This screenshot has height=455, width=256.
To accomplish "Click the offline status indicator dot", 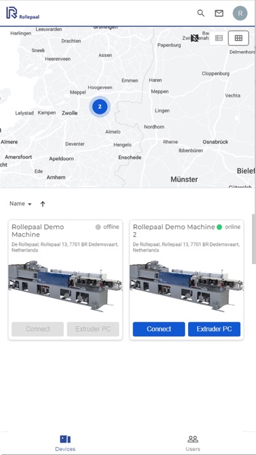I will click(98, 227).
